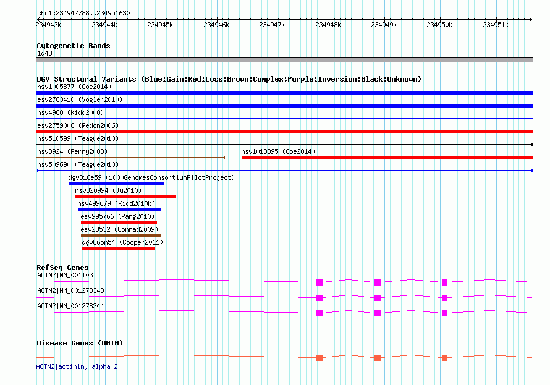Select the brown esv28532 complex bar

click(121, 235)
